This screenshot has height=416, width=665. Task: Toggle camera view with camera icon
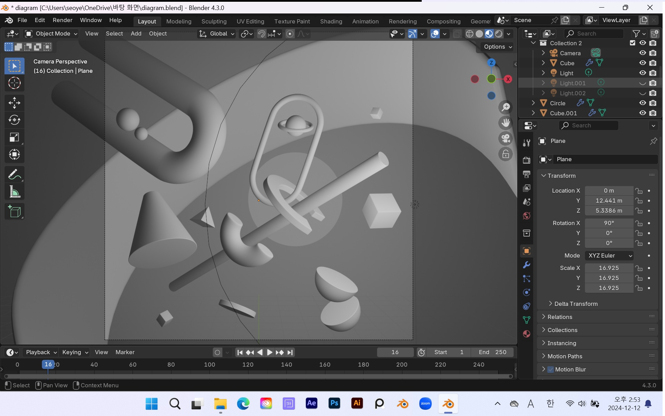click(506, 138)
